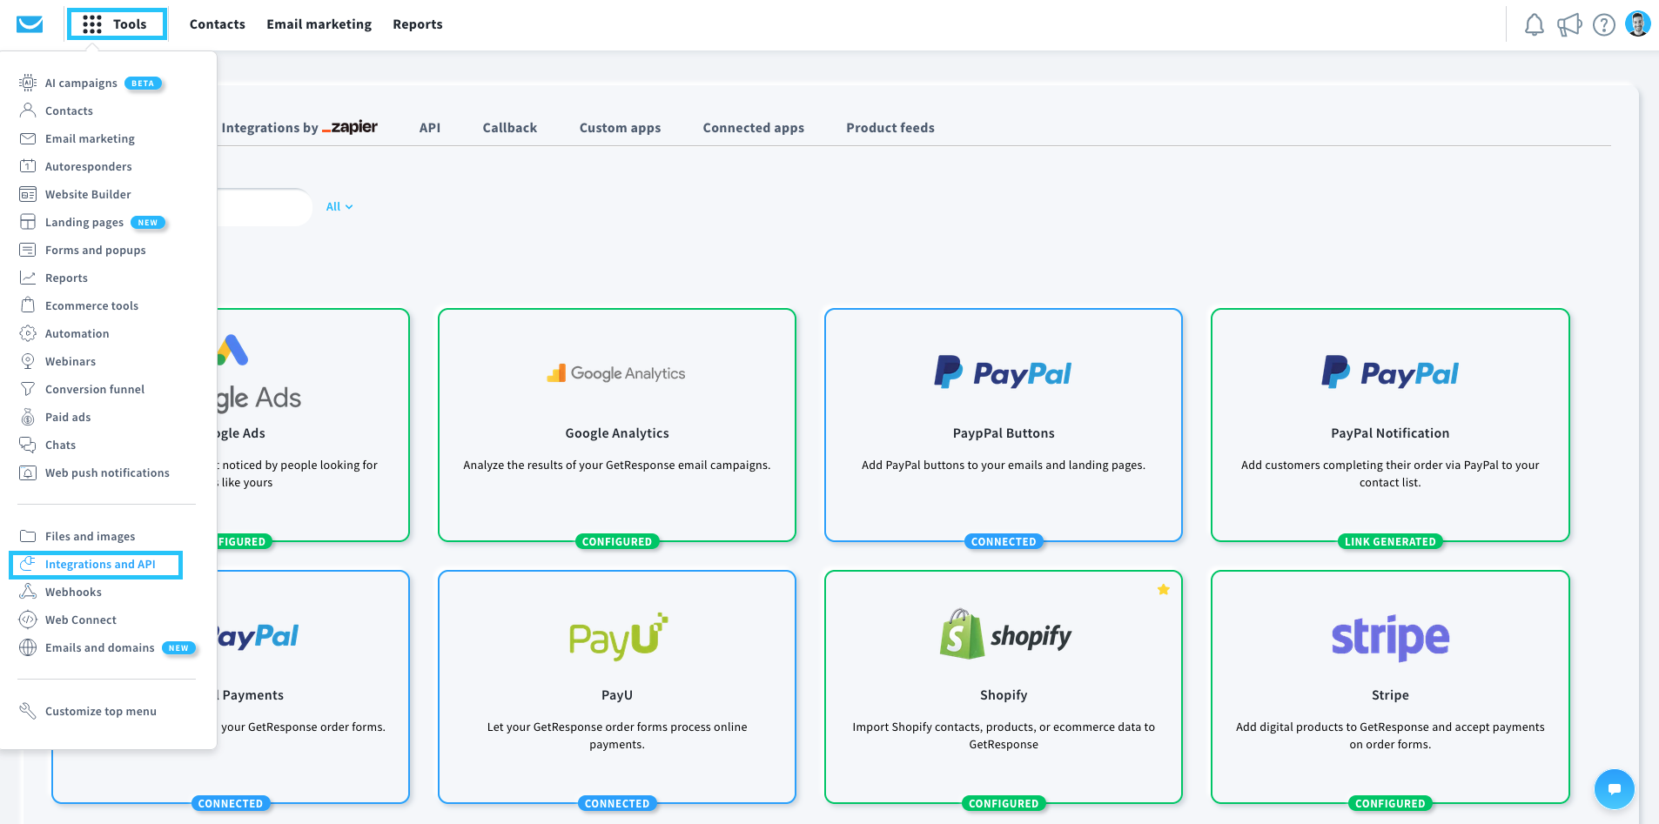Open Email marketing in the top menu
Screen dimensions: 1659x824
point(319,24)
